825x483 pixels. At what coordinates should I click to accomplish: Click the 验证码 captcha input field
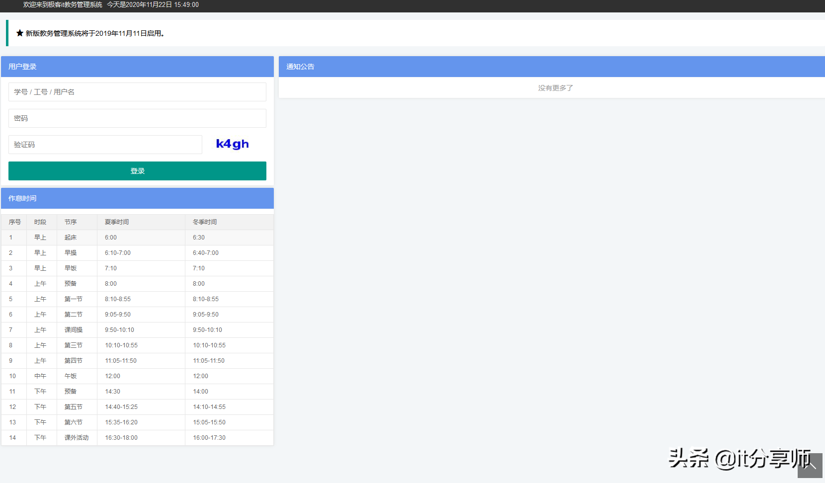[x=105, y=145]
